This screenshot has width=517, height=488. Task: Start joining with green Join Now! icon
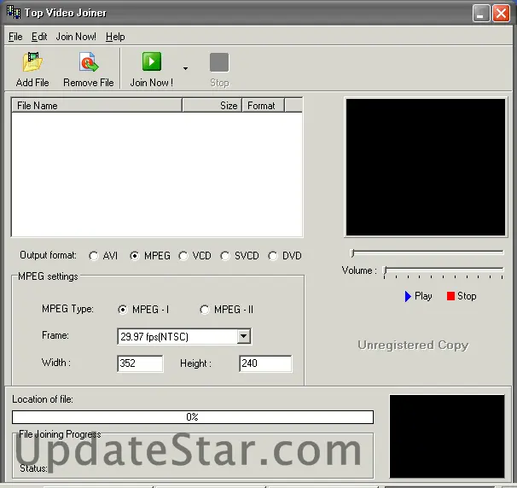(152, 61)
